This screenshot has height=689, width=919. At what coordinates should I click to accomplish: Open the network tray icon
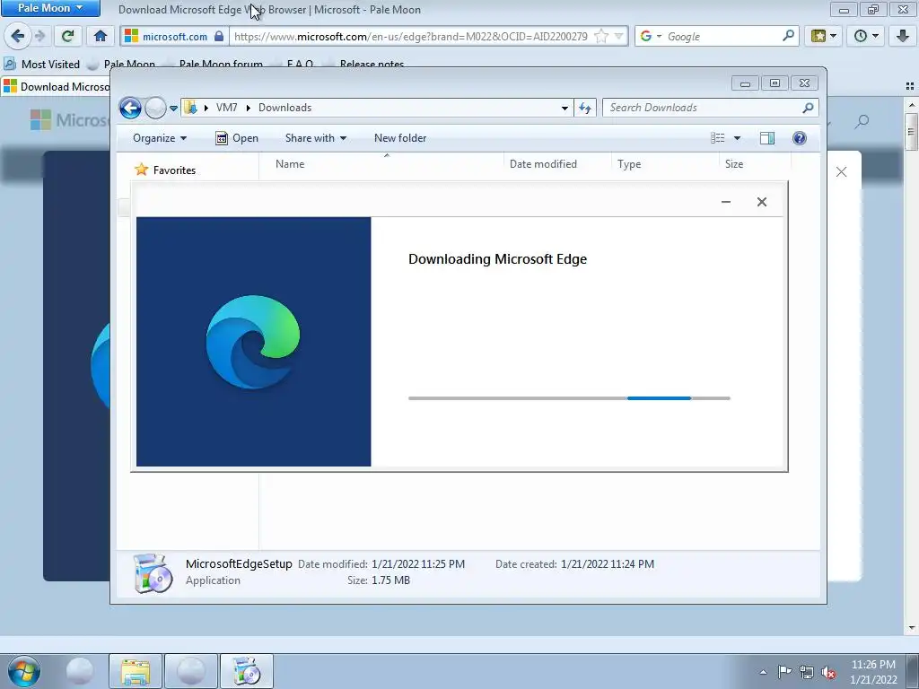(807, 672)
